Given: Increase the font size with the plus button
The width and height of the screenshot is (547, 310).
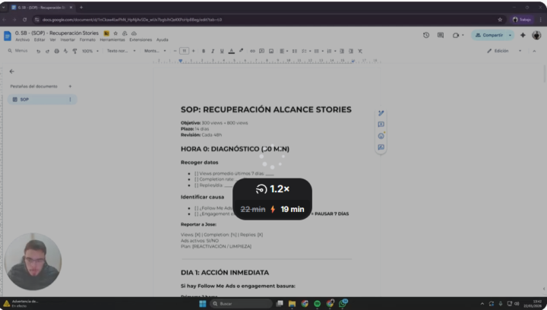Looking at the screenshot, I should point(193,51).
